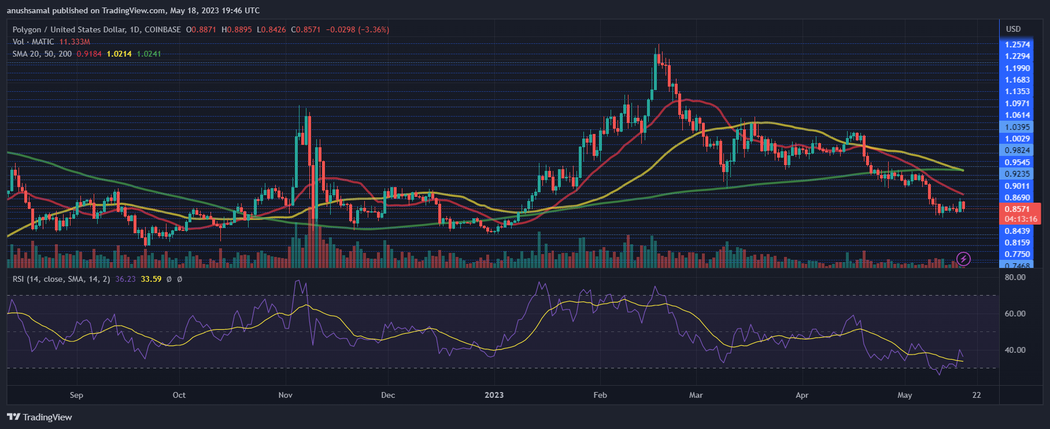Click the USD currency label
1050x429 pixels.
coord(1014,29)
